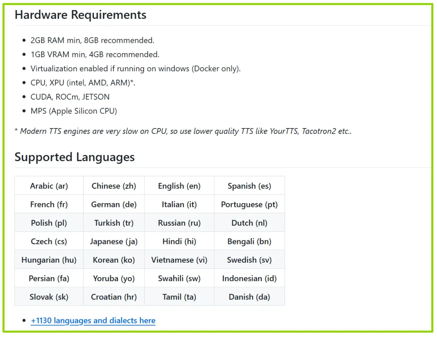Select the Vietnamese (vi) table cell
The height and width of the screenshot is (338, 437).
[179, 260]
